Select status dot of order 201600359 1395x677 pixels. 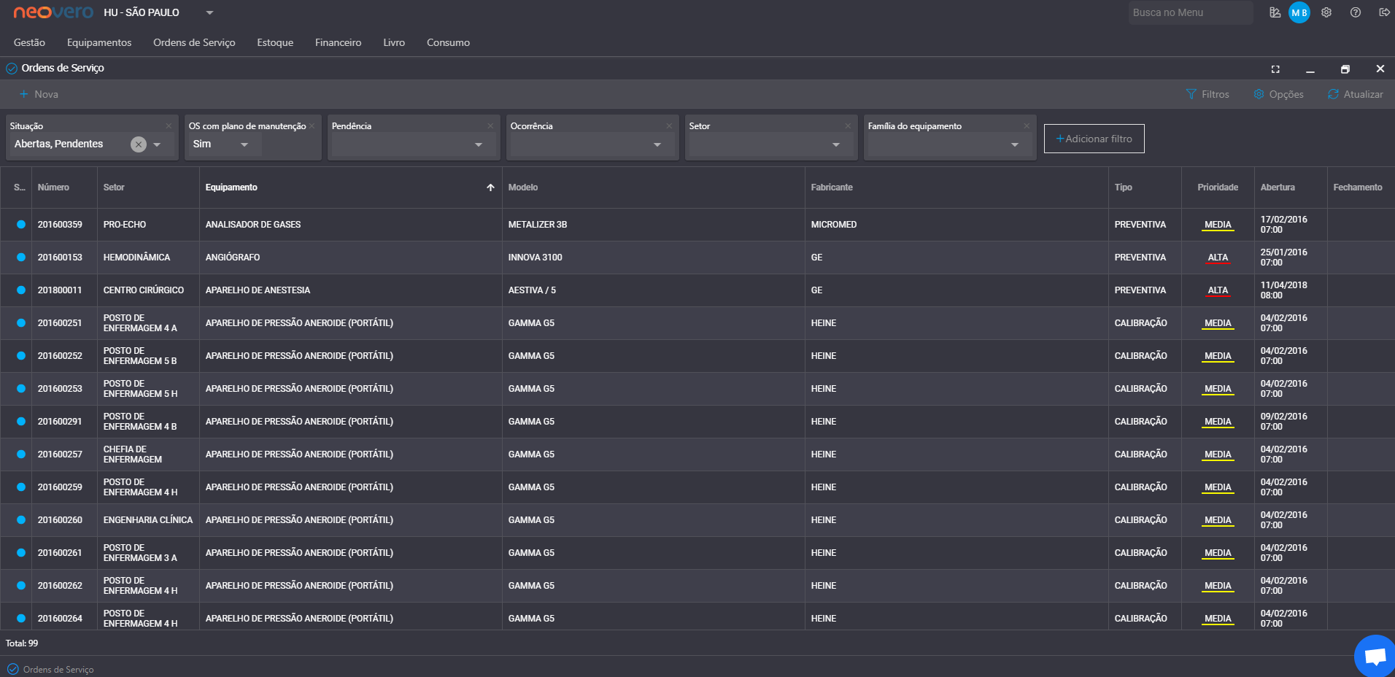point(21,225)
